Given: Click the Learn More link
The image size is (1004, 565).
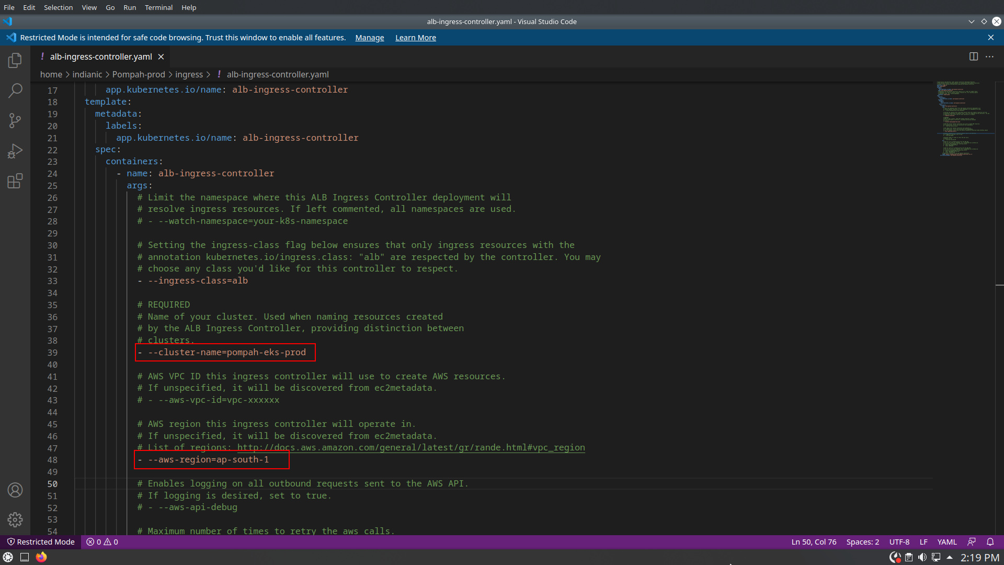Looking at the screenshot, I should (415, 38).
